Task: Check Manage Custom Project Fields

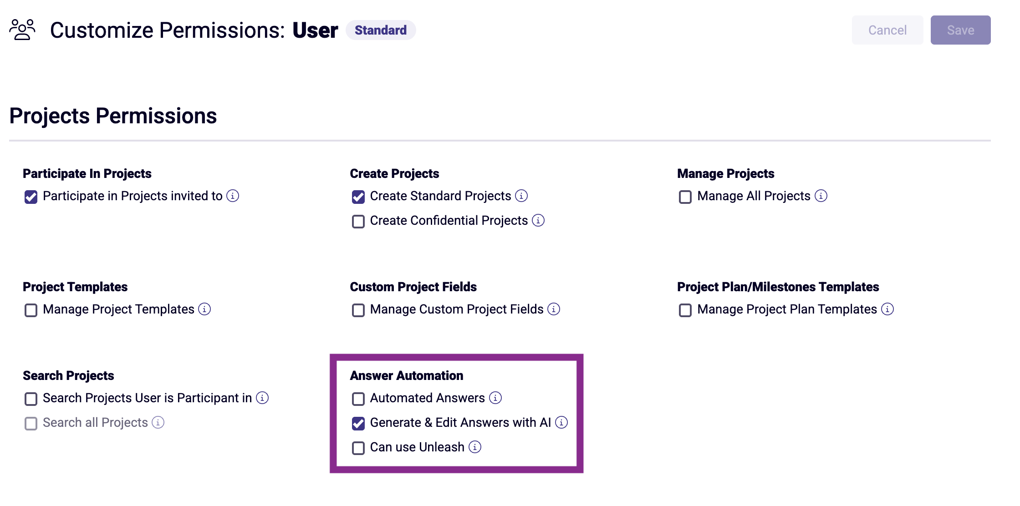Action: (358, 310)
